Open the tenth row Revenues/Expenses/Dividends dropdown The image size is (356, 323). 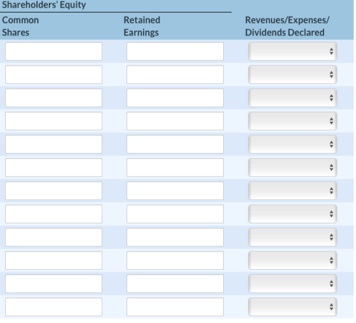tap(292, 260)
